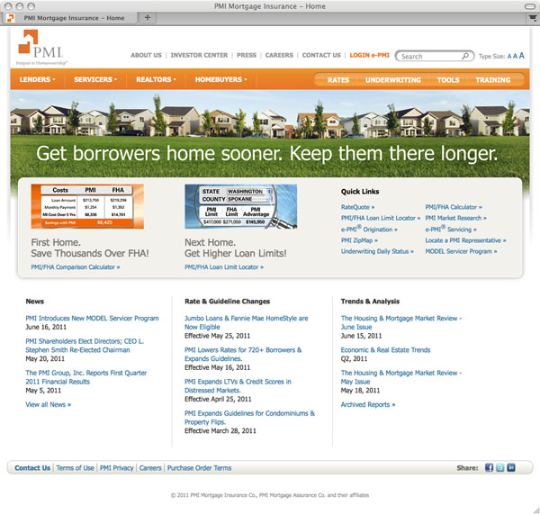
Task: Open Housing & Mortgage Market Review May Issue
Action: pyautogui.click(x=401, y=377)
